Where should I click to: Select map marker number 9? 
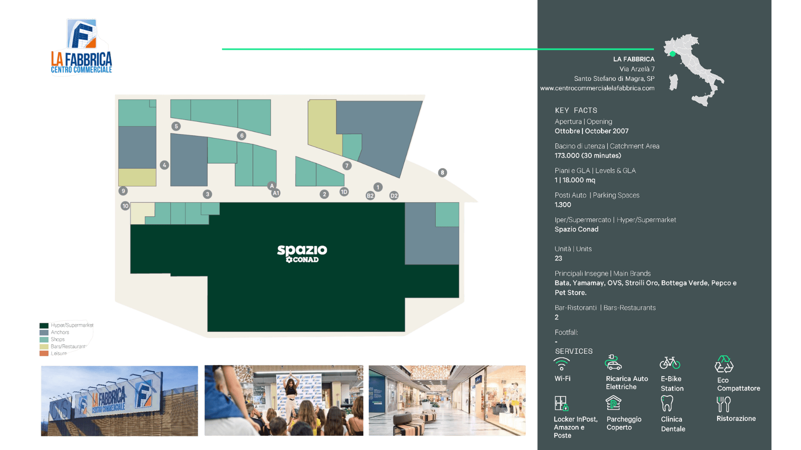tap(123, 191)
